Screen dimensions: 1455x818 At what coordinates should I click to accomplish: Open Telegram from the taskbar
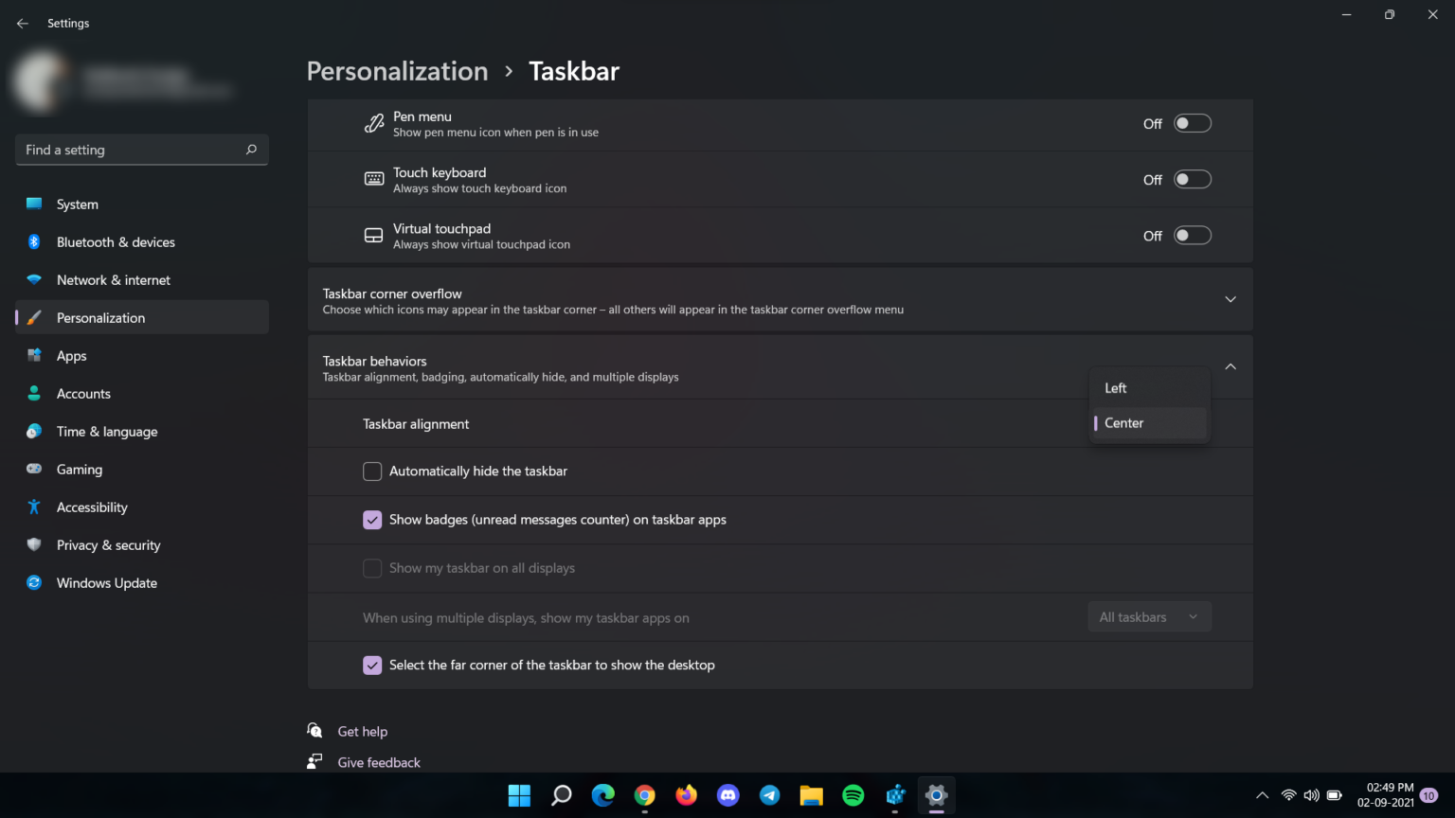tap(769, 795)
